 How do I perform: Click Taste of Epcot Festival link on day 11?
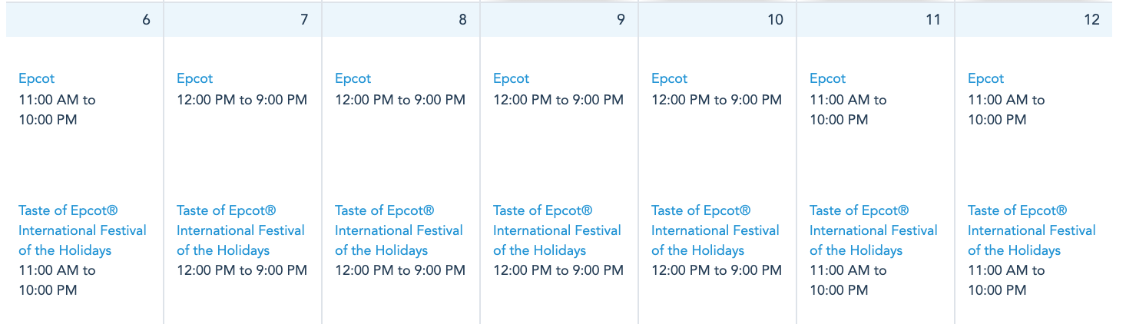click(873, 230)
